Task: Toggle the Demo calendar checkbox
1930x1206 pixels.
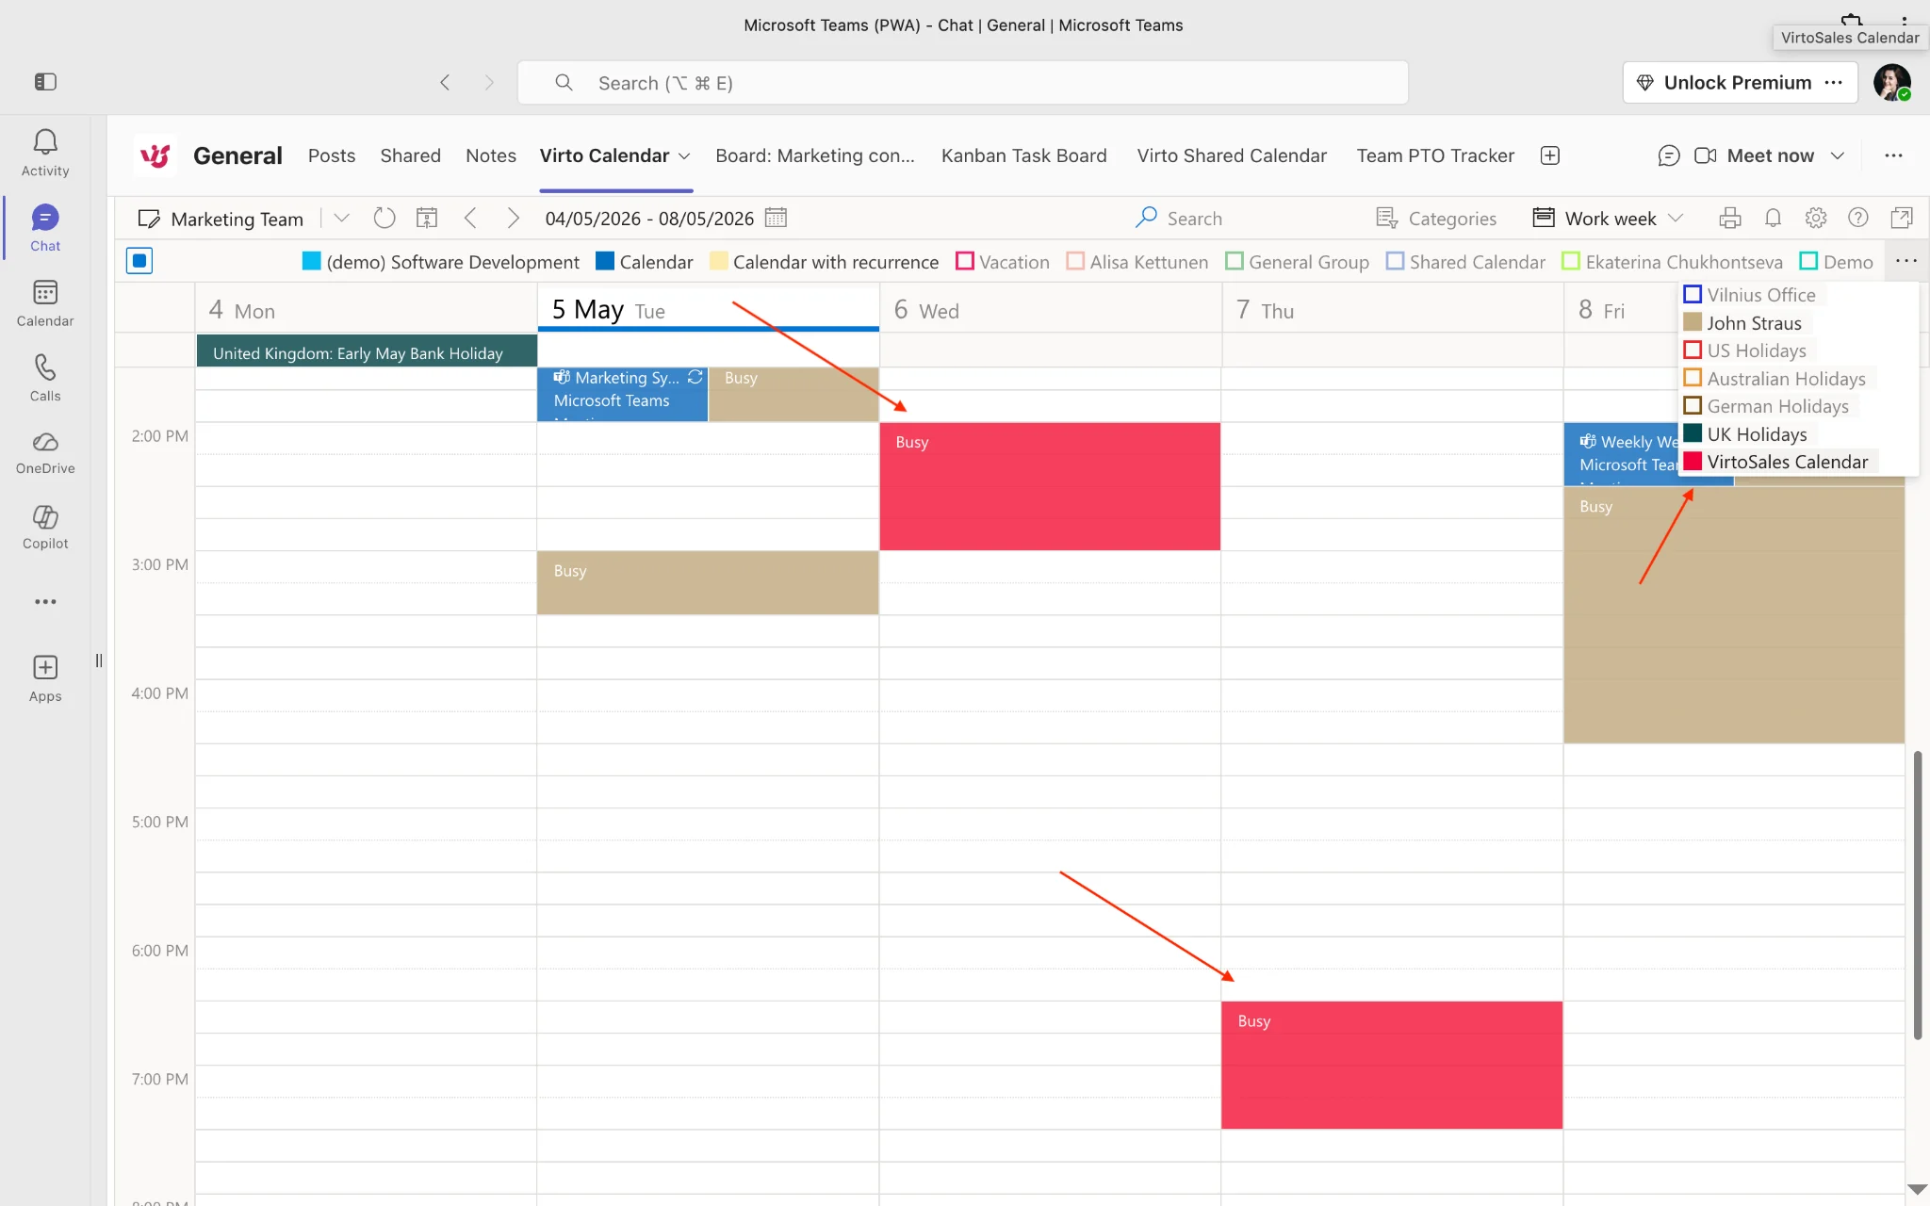Action: click(x=1808, y=261)
